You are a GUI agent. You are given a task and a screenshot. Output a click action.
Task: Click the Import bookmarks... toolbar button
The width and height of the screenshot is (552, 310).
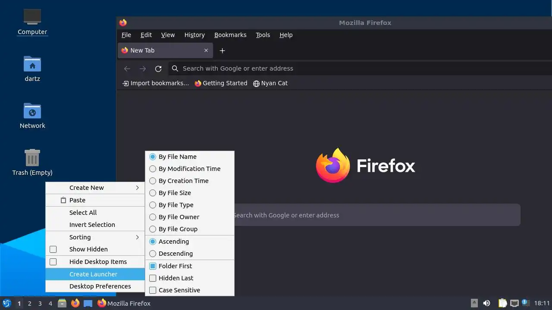[x=156, y=83]
